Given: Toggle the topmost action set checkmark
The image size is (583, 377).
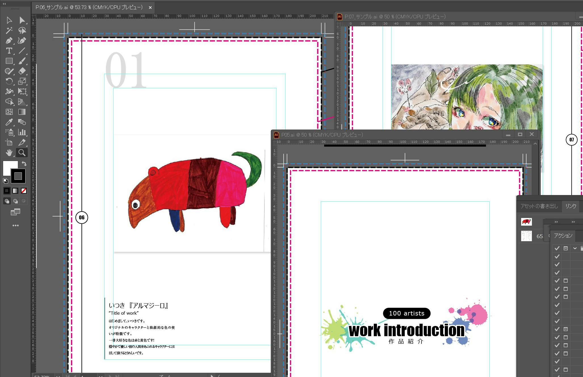Looking at the screenshot, I should pos(557,248).
